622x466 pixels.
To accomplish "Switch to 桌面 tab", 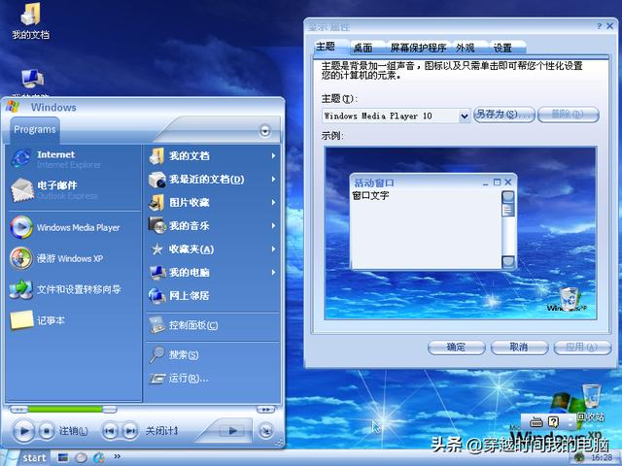I will [x=363, y=48].
